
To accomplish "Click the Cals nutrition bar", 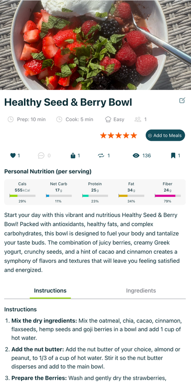I will pyautogui.click(x=22, y=196).
